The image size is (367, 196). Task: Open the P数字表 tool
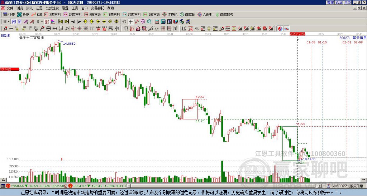[92, 14]
